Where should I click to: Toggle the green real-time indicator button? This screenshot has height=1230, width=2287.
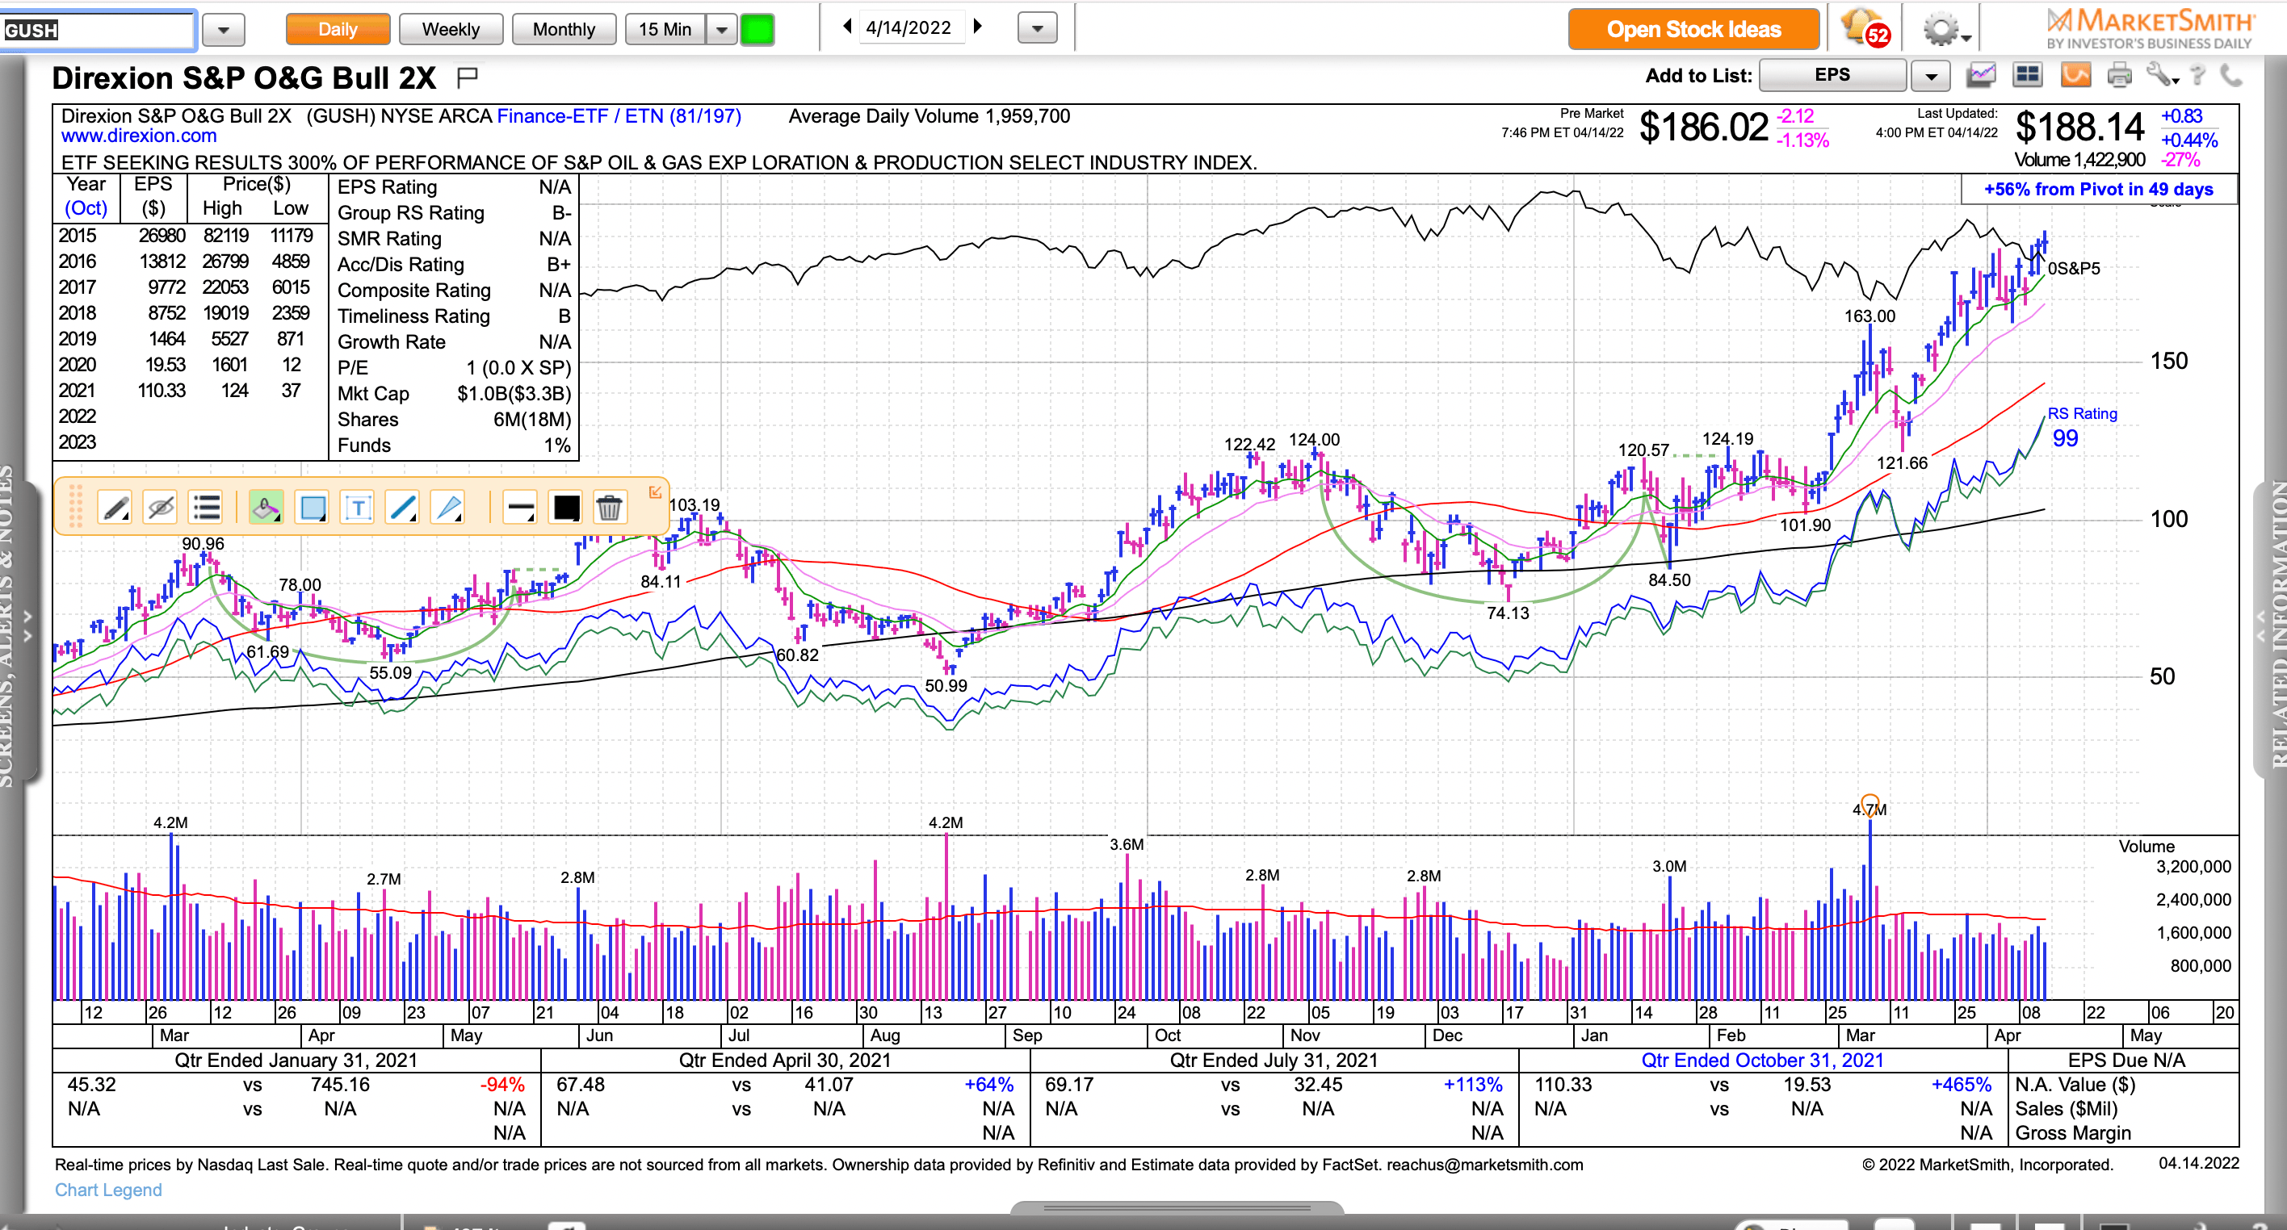(x=757, y=29)
